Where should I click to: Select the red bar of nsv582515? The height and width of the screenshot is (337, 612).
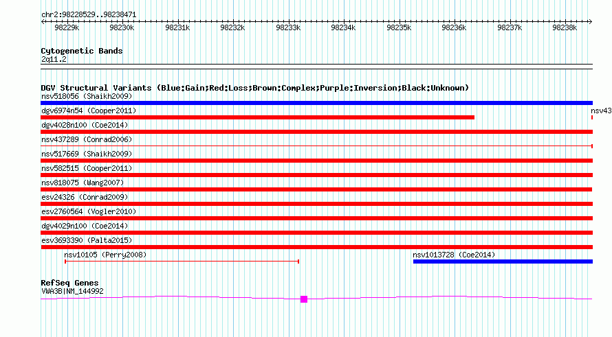tap(316, 175)
